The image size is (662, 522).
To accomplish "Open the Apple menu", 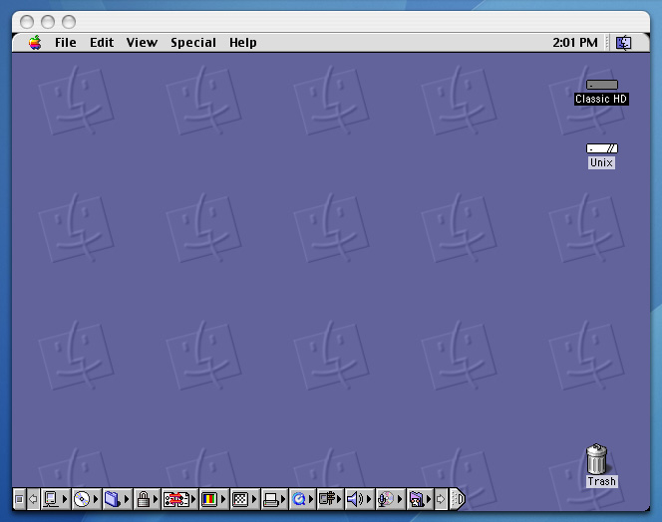I will [35, 43].
